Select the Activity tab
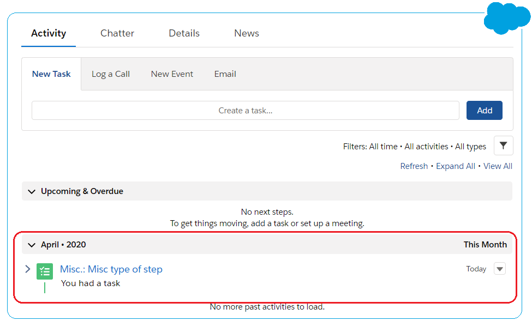The width and height of the screenshot is (532, 327). [x=49, y=33]
